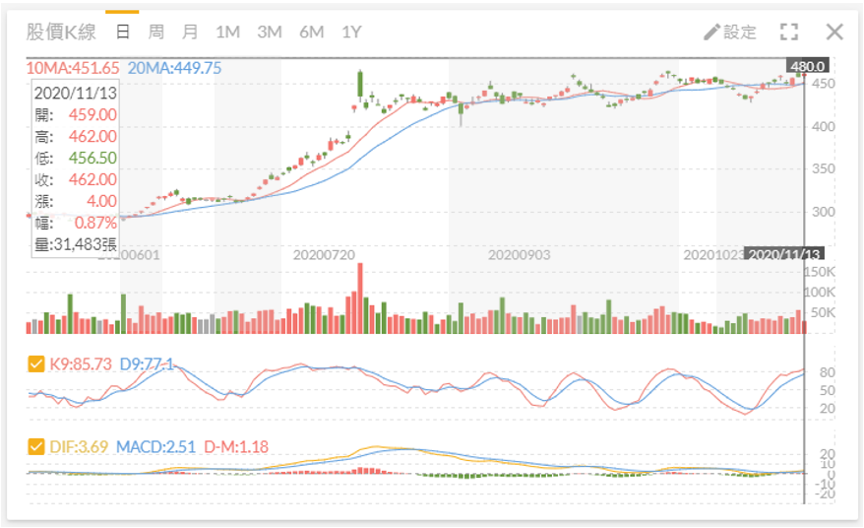The height and width of the screenshot is (528, 864).
Task: Switch to the 月 monthly tab
Action: [x=190, y=32]
